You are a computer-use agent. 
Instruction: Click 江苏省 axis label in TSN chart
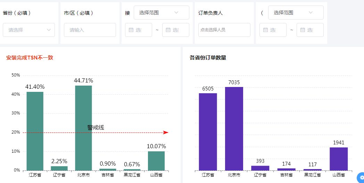35,175
